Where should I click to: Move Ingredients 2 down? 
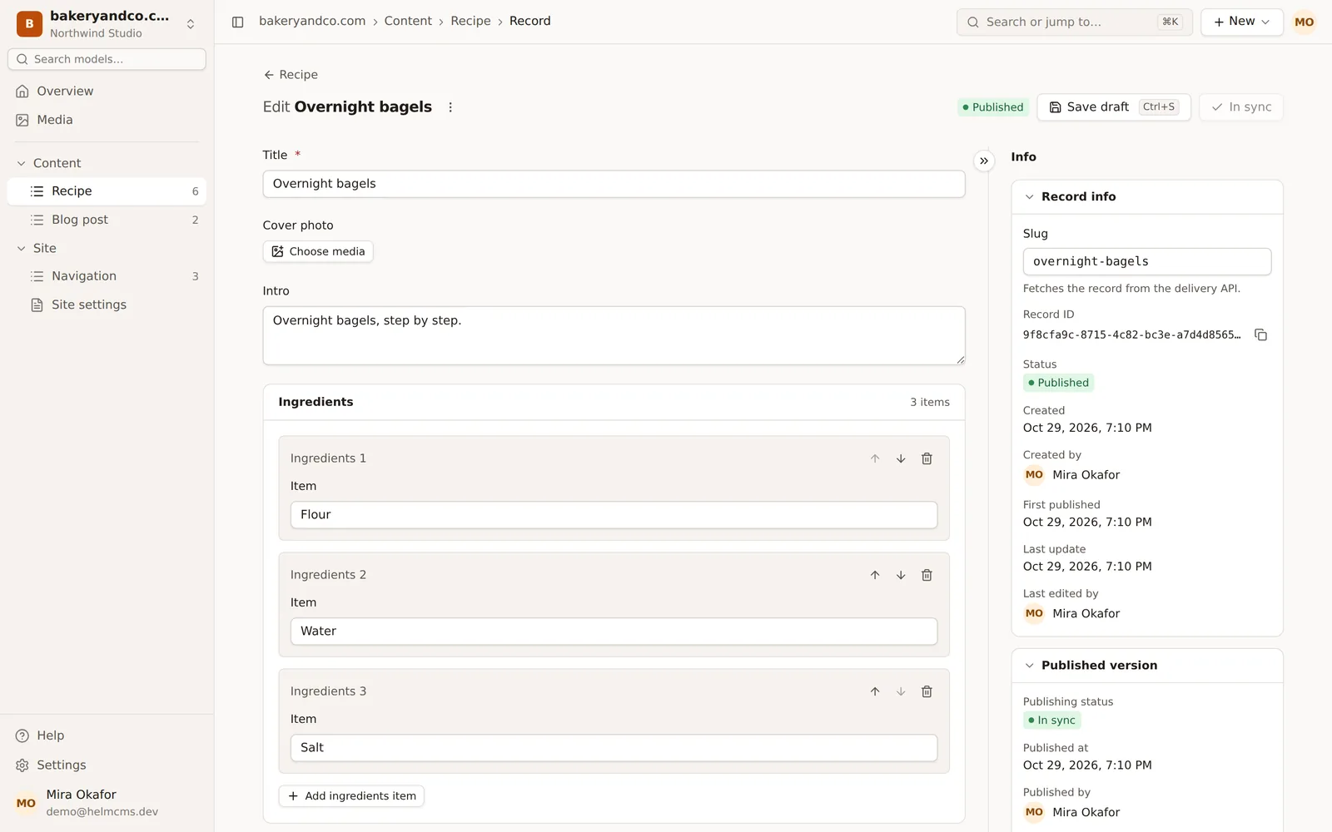901,575
